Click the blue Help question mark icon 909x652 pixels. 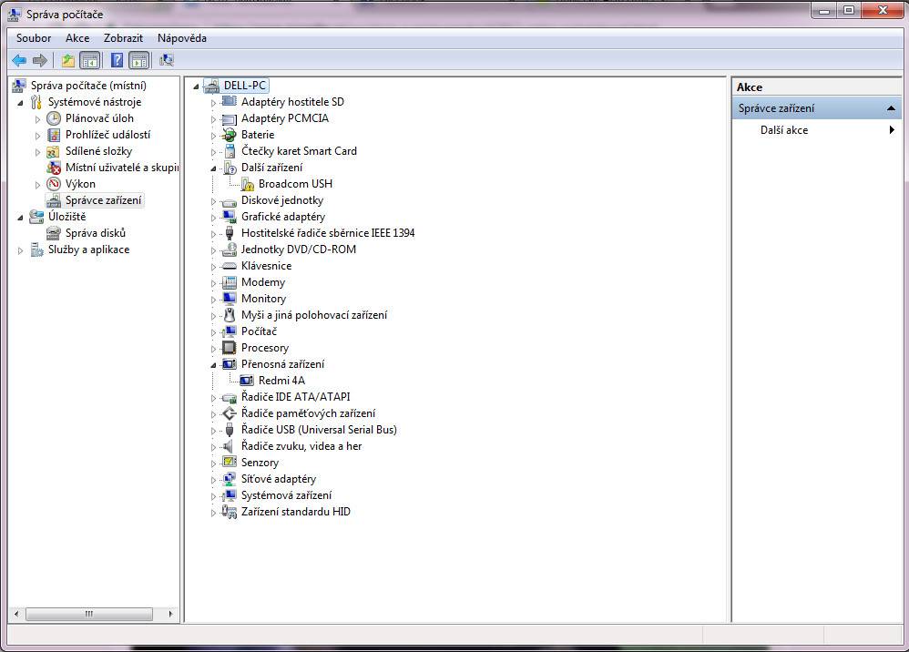[x=117, y=60]
